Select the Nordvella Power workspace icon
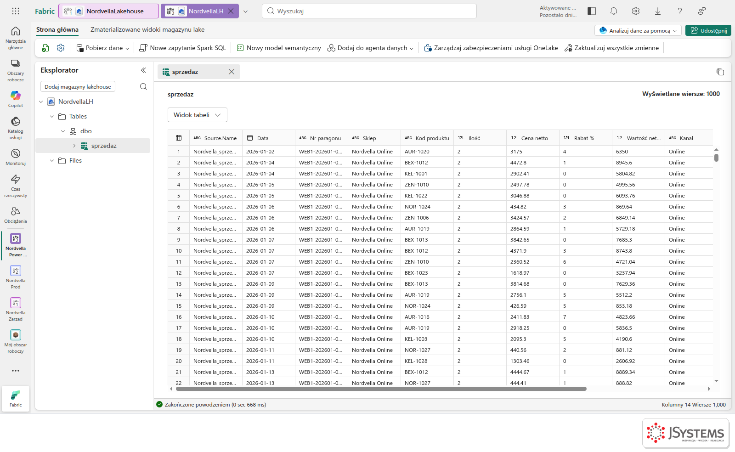 coord(16,245)
